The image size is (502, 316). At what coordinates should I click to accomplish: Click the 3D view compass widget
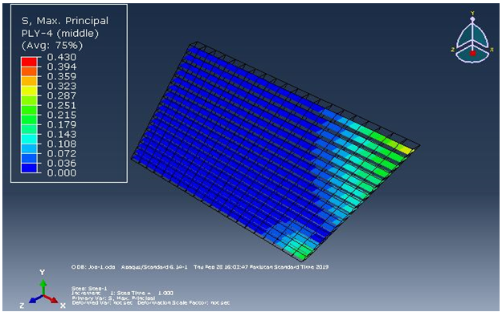(x=472, y=38)
